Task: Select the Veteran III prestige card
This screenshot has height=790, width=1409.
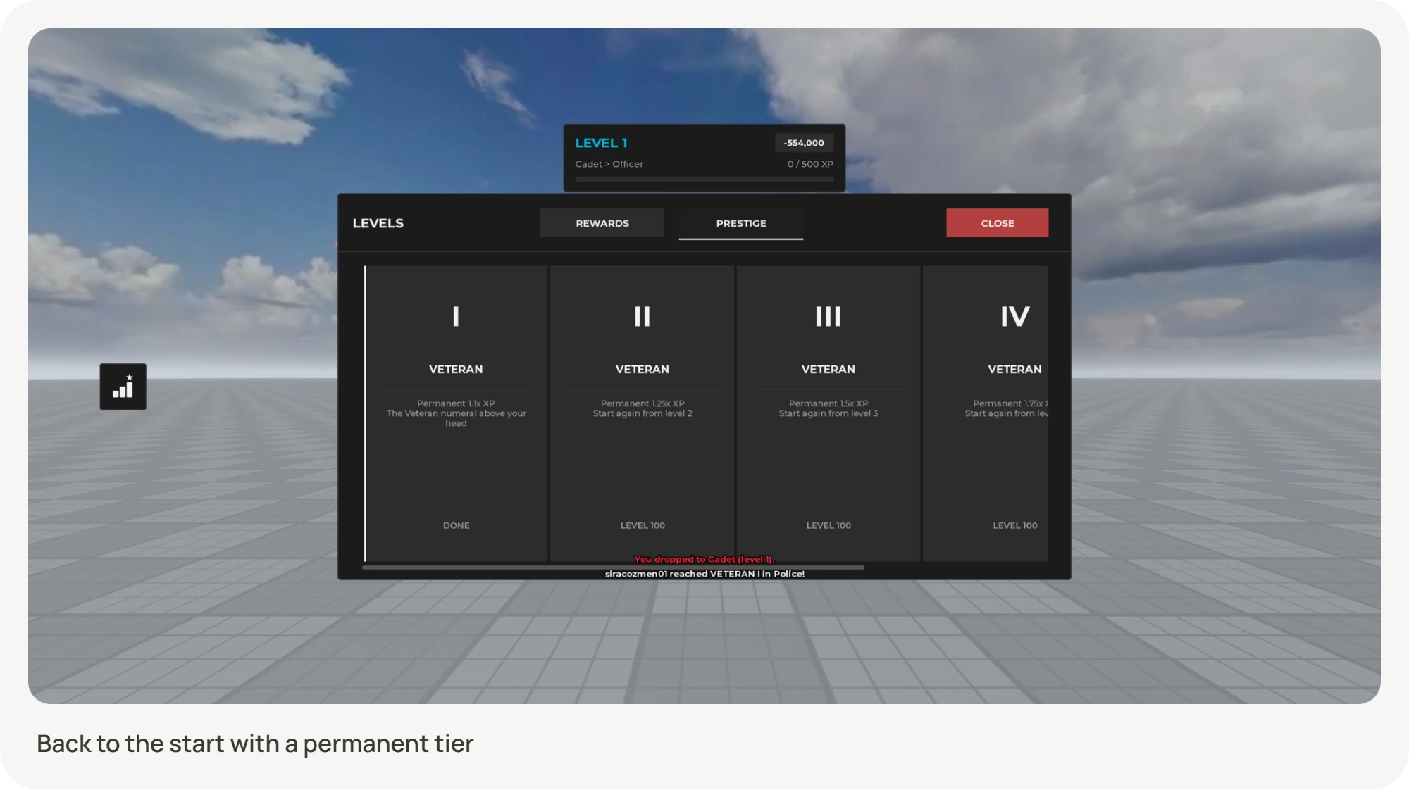Action: click(828, 413)
